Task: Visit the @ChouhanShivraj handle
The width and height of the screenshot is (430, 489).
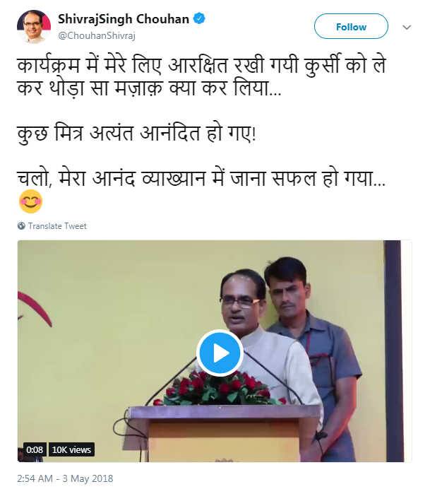Action: tap(97, 35)
